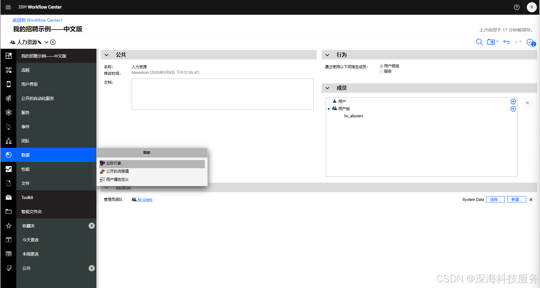Click the undo arrow icon
The image size is (540, 288).
(506, 42)
